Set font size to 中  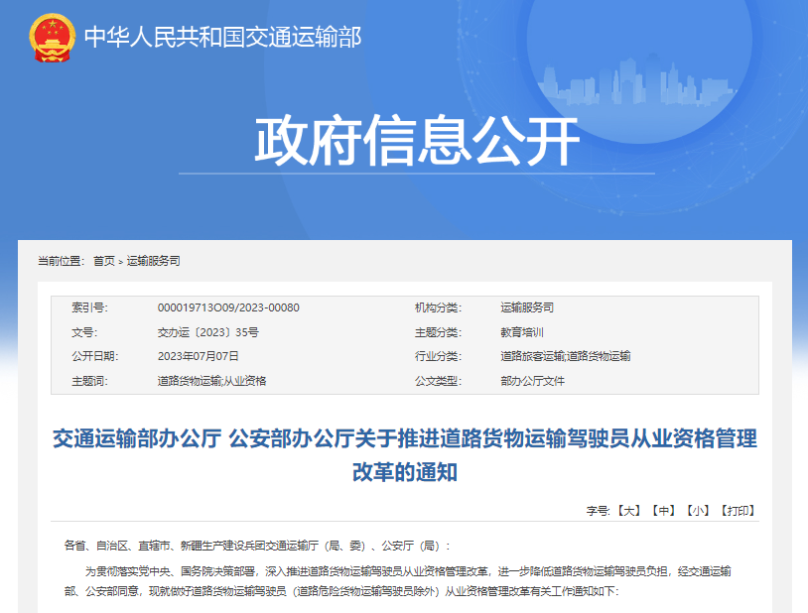[663, 511]
